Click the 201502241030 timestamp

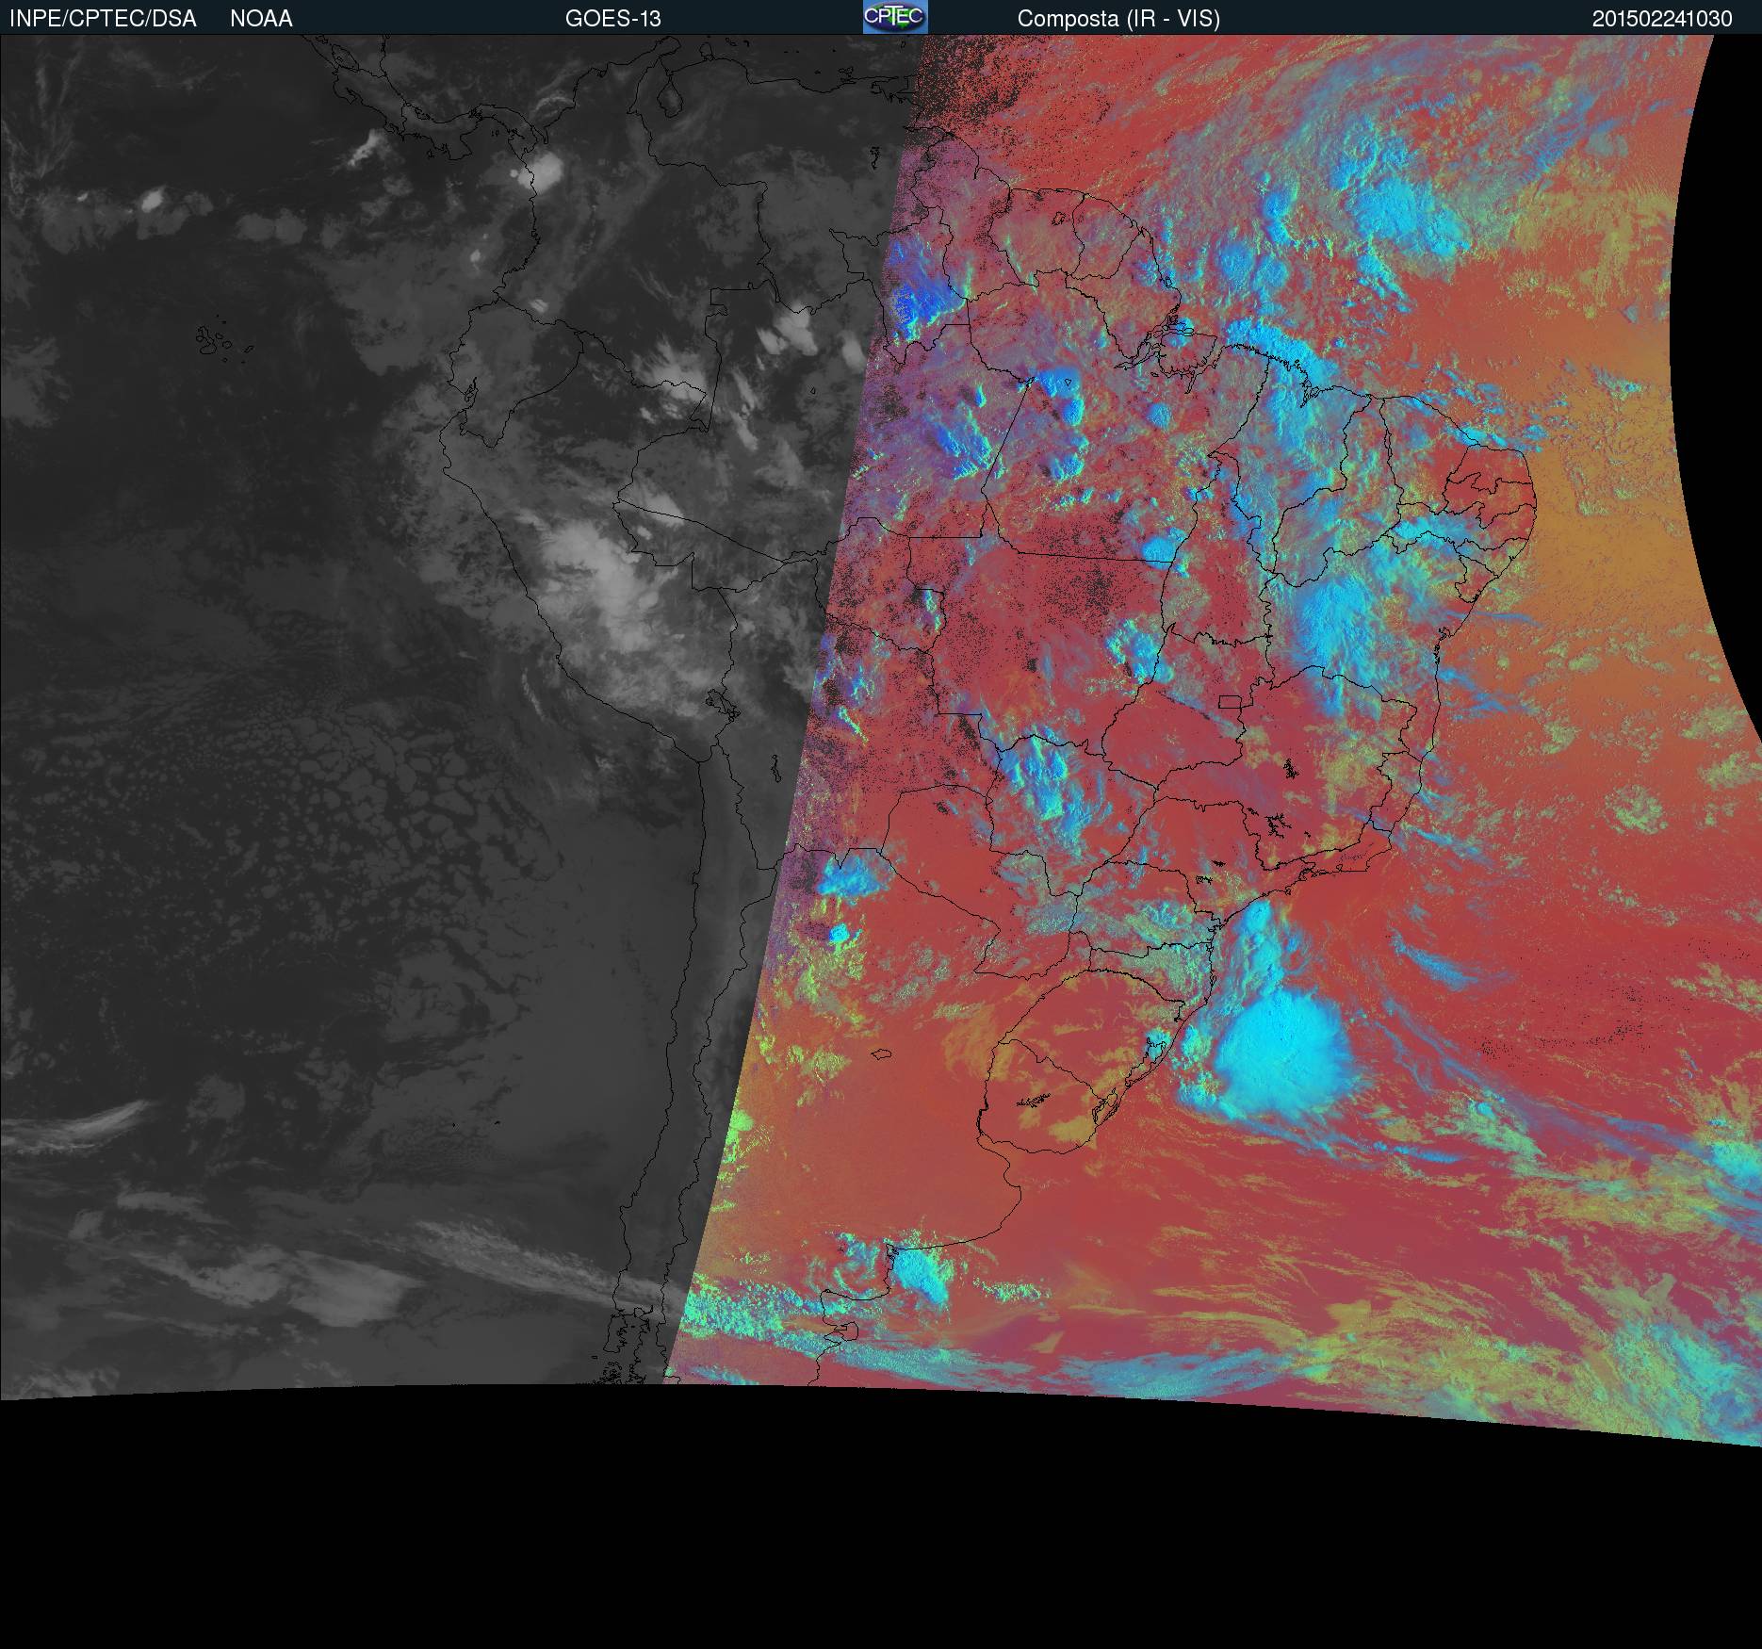pyautogui.click(x=1662, y=19)
